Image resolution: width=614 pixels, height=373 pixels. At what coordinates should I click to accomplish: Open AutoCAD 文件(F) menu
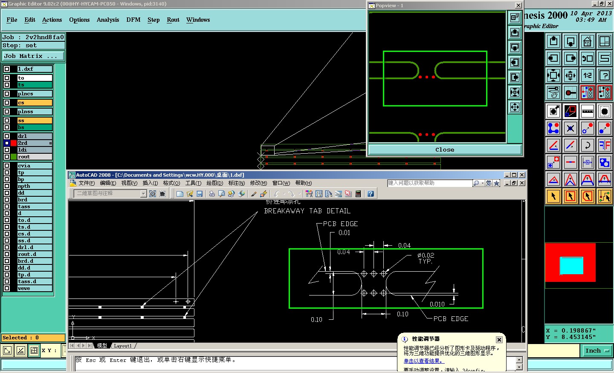coord(87,183)
